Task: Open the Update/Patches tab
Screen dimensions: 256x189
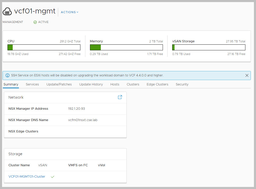Action: [x=59, y=84]
